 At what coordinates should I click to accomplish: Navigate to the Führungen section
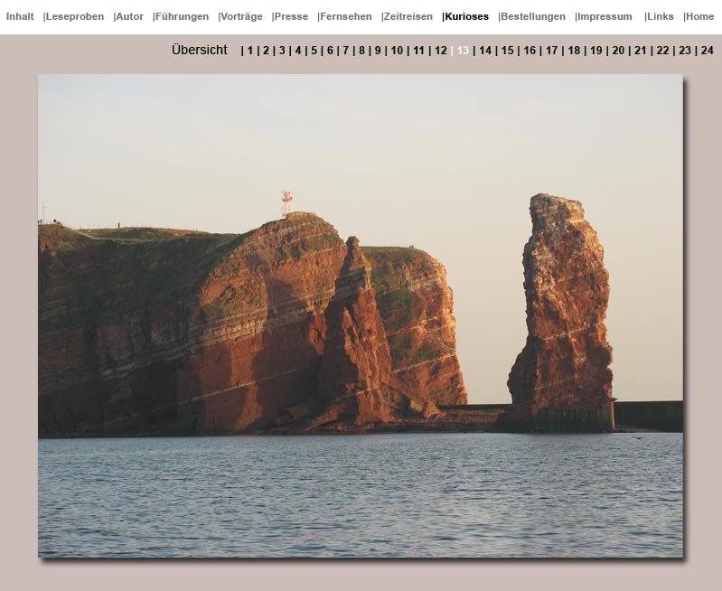[182, 16]
